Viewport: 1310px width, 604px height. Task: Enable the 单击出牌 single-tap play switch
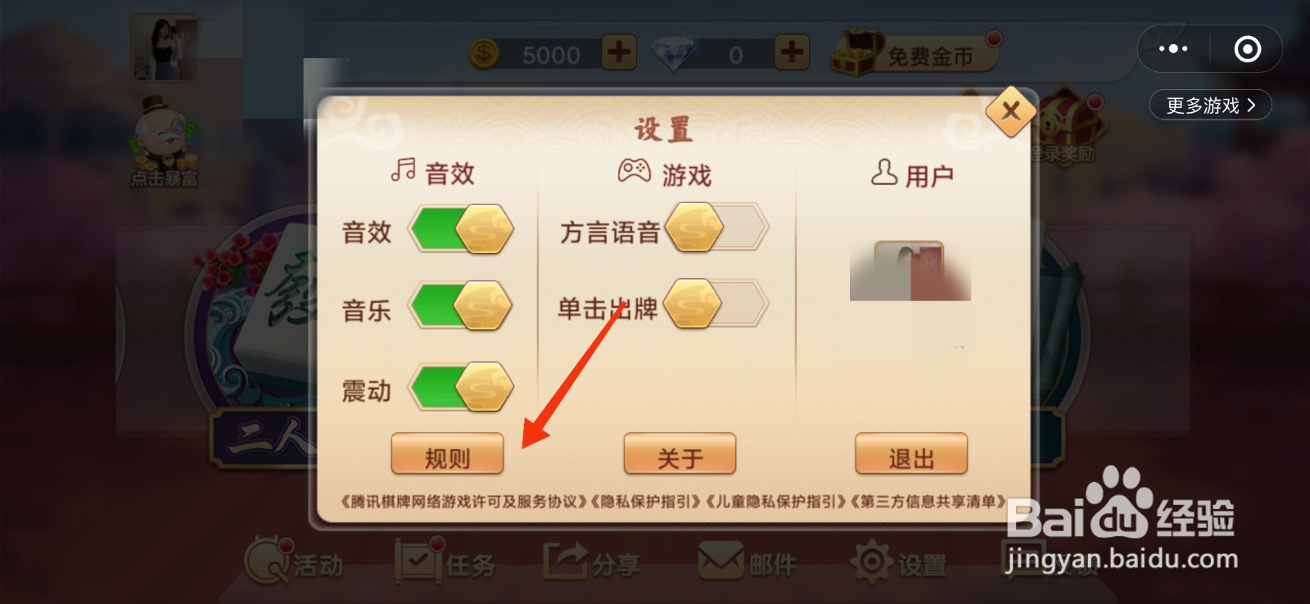(x=716, y=304)
